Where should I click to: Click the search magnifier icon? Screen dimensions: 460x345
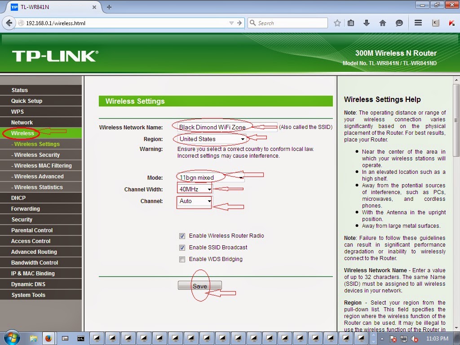pos(252,23)
